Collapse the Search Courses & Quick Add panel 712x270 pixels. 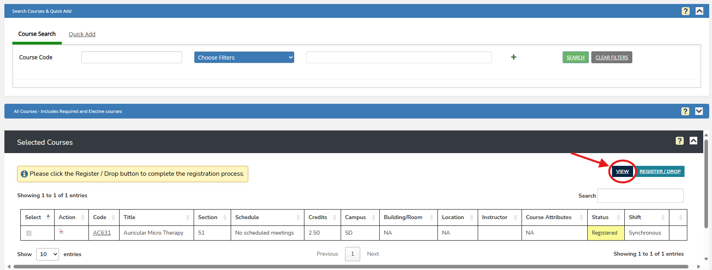[x=699, y=11]
